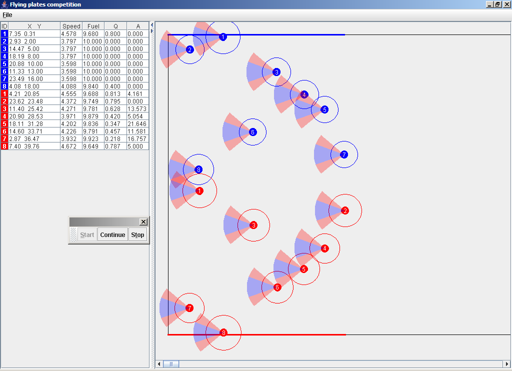Minimize the Flying plates competition window
The width and height of the screenshot is (512, 371).
[489, 4]
